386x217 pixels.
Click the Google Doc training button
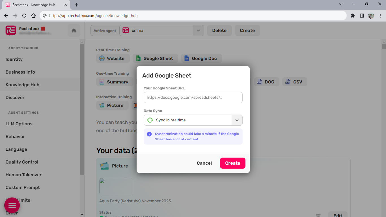point(201,59)
